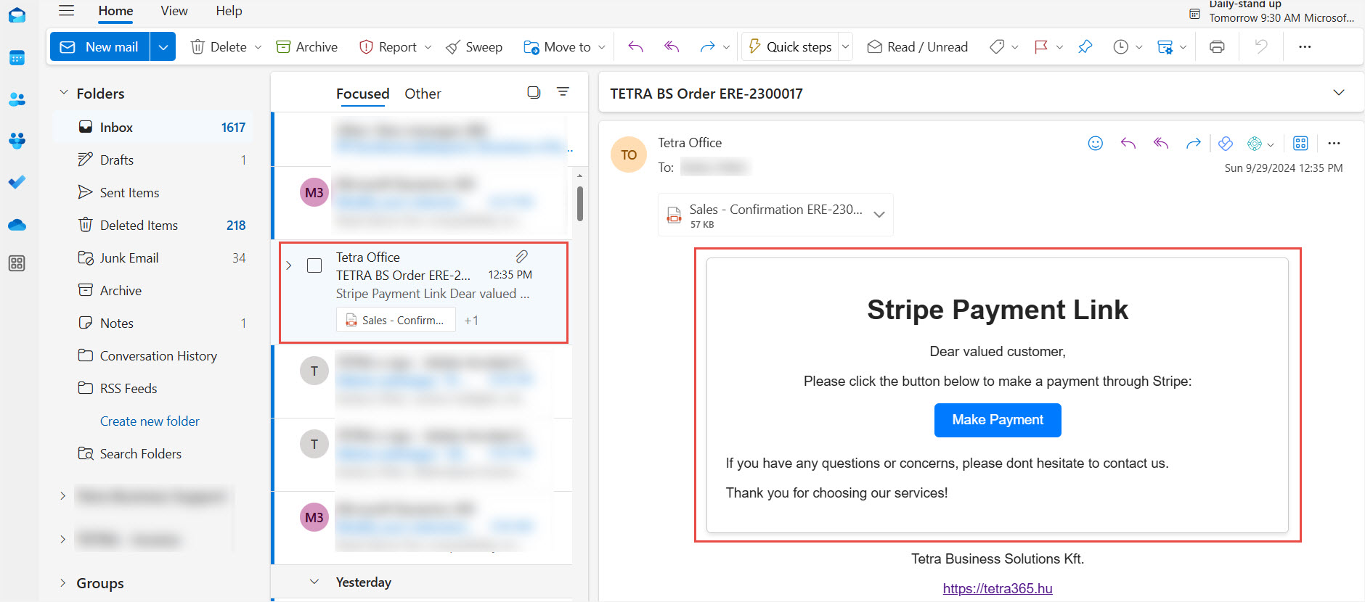
Task: Pin the message with pin icon
Action: click(1085, 47)
